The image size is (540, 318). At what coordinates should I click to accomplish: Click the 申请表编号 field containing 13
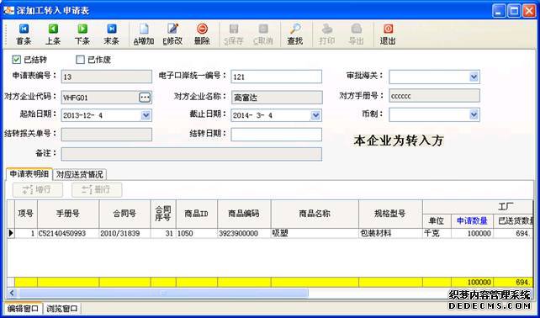pyautogui.click(x=107, y=77)
